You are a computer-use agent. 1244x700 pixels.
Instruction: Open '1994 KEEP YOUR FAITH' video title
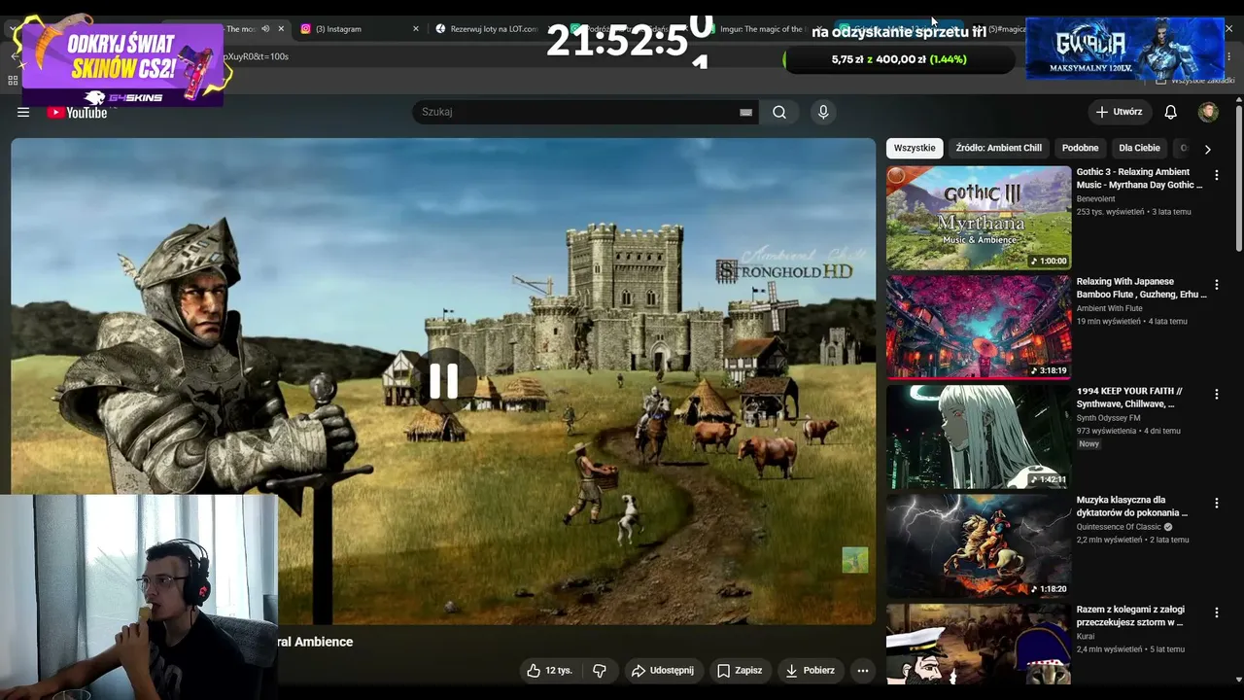pos(1129,398)
